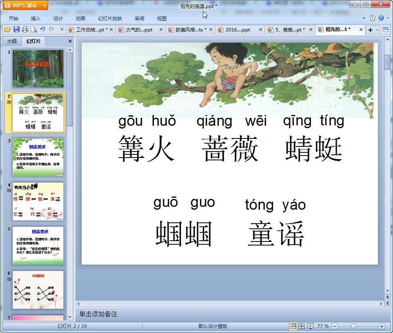Click animation star icon on slide 4
Image resolution: width=393 pixels, height=333 pixels.
tap(9, 191)
